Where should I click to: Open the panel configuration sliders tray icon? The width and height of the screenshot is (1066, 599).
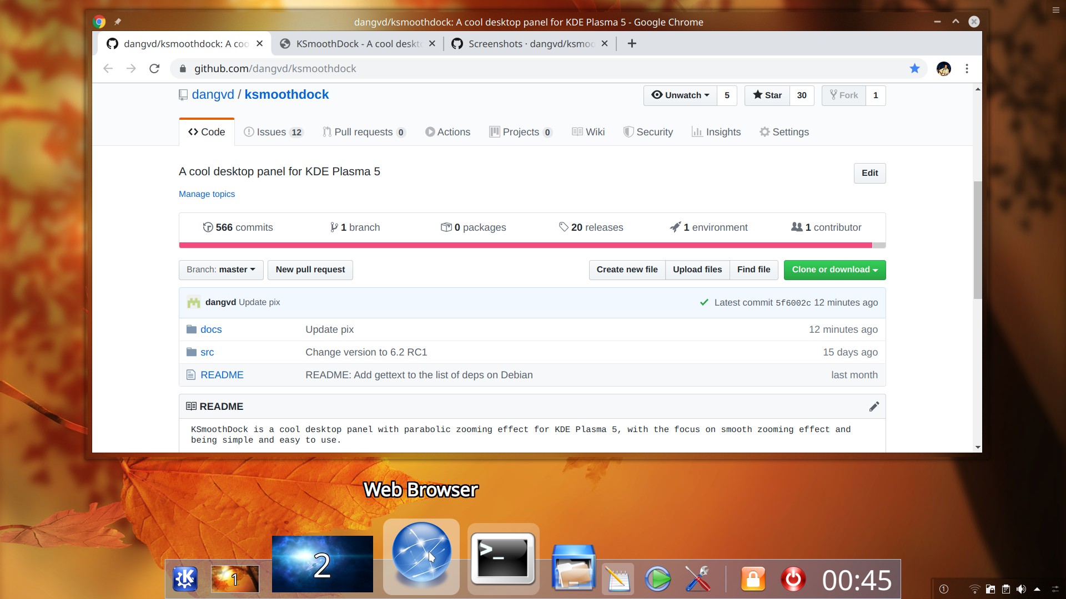1055,589
